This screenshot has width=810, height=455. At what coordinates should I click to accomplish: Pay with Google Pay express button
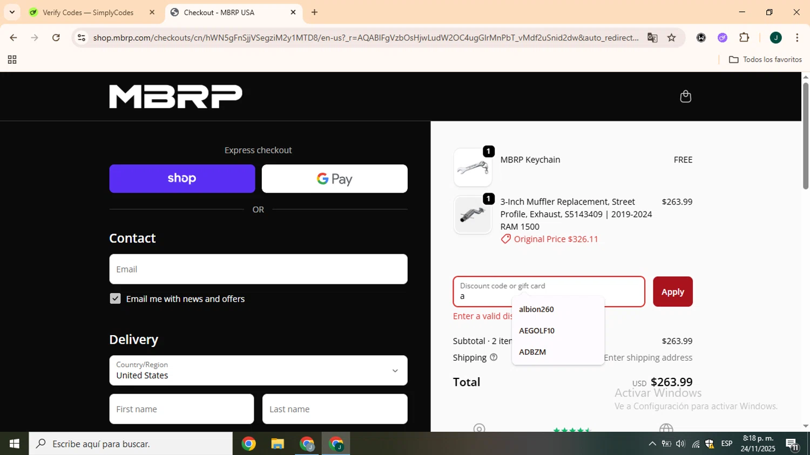(x=335, y=179)
